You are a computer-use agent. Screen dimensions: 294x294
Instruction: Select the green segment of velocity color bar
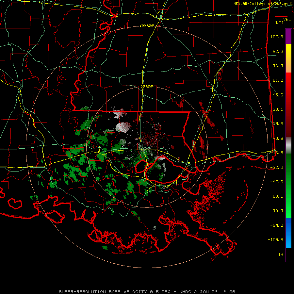[x=288, y=186]
